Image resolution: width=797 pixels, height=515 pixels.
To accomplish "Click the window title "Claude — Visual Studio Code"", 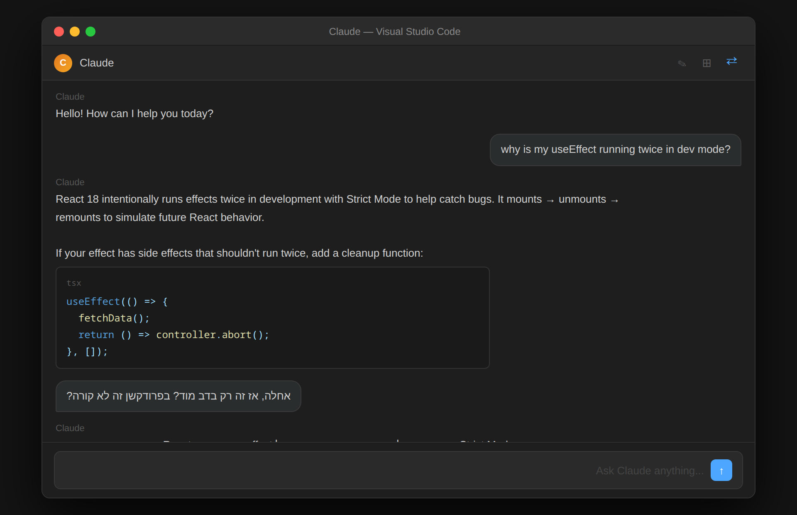I will (x=394, y=32).
